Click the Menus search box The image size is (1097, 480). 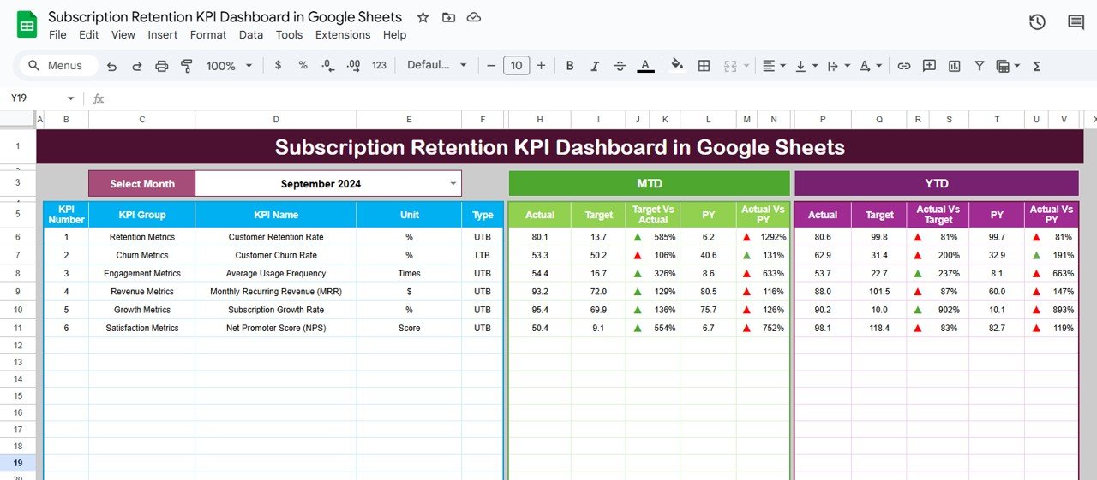[58, 66]
